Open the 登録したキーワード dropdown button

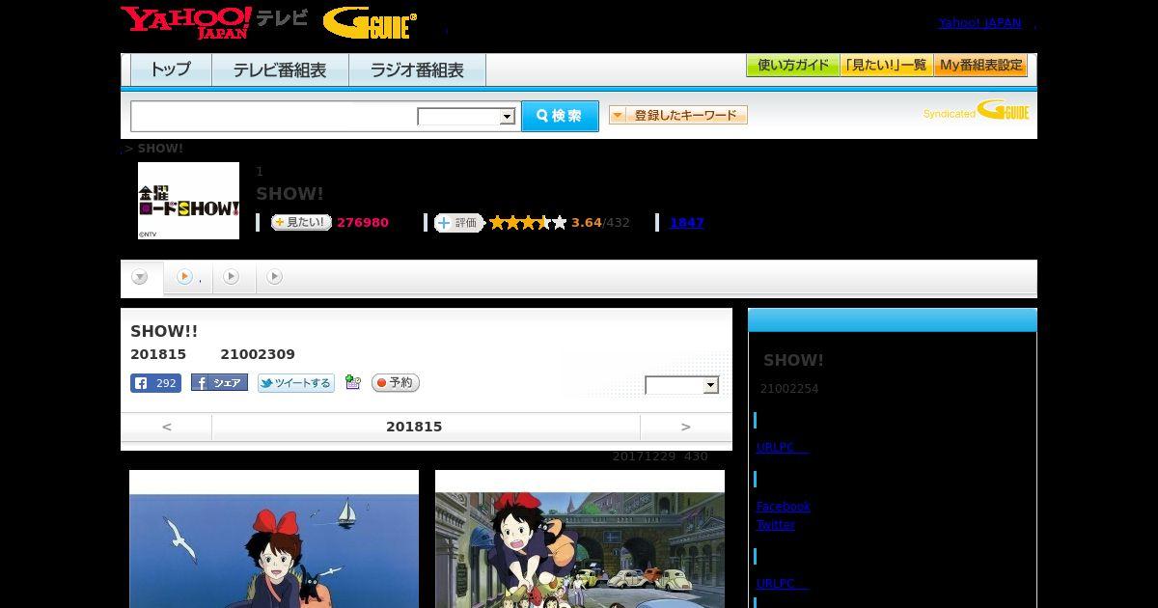pyautogui.click(x=678, y=115)
